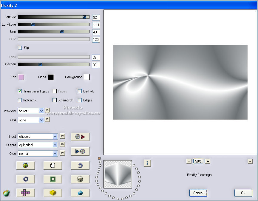Click the green square frame button
This screenshot has width=258, height=201.
coord(53,179)
